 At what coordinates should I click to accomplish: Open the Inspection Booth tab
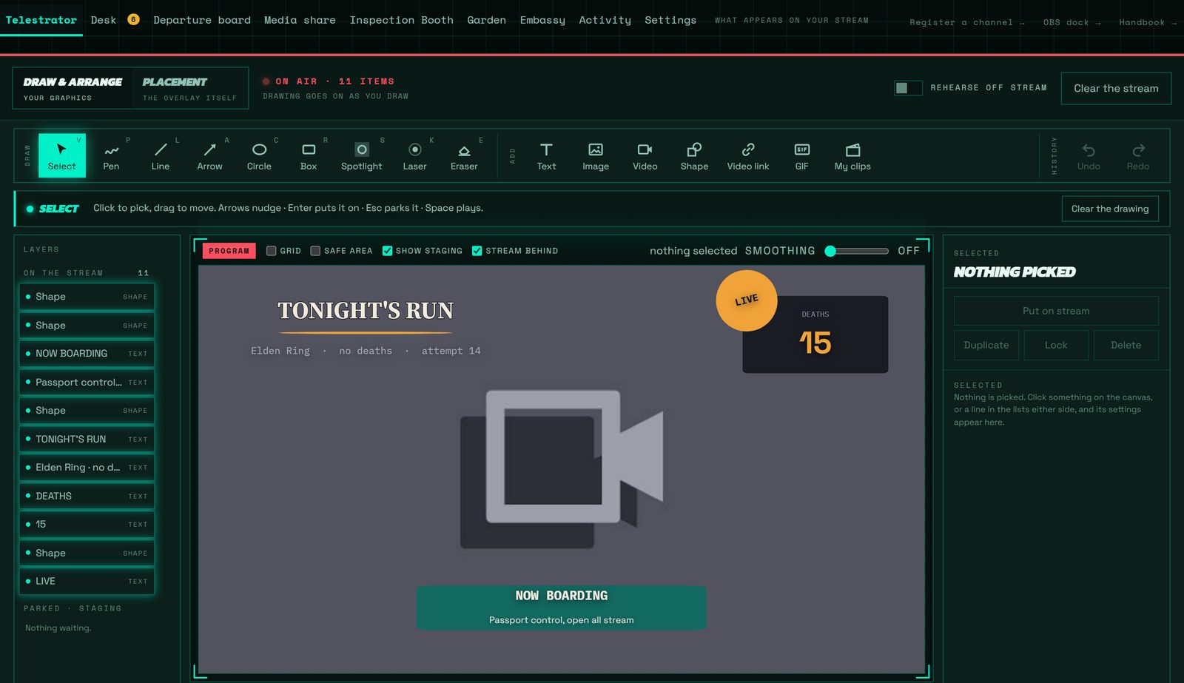tap(402, 20)
